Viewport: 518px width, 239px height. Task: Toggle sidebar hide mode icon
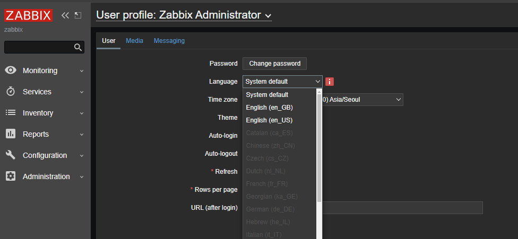click(78, 15)
